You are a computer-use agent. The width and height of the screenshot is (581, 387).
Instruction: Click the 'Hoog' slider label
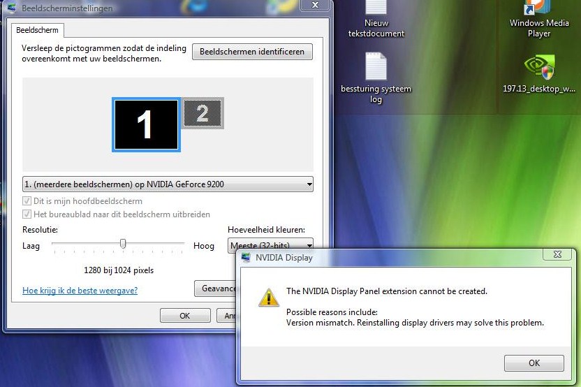204,246
